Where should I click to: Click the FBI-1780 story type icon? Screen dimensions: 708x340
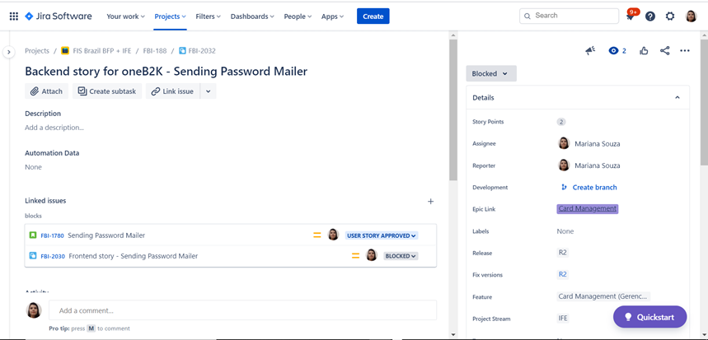point(33,235)
